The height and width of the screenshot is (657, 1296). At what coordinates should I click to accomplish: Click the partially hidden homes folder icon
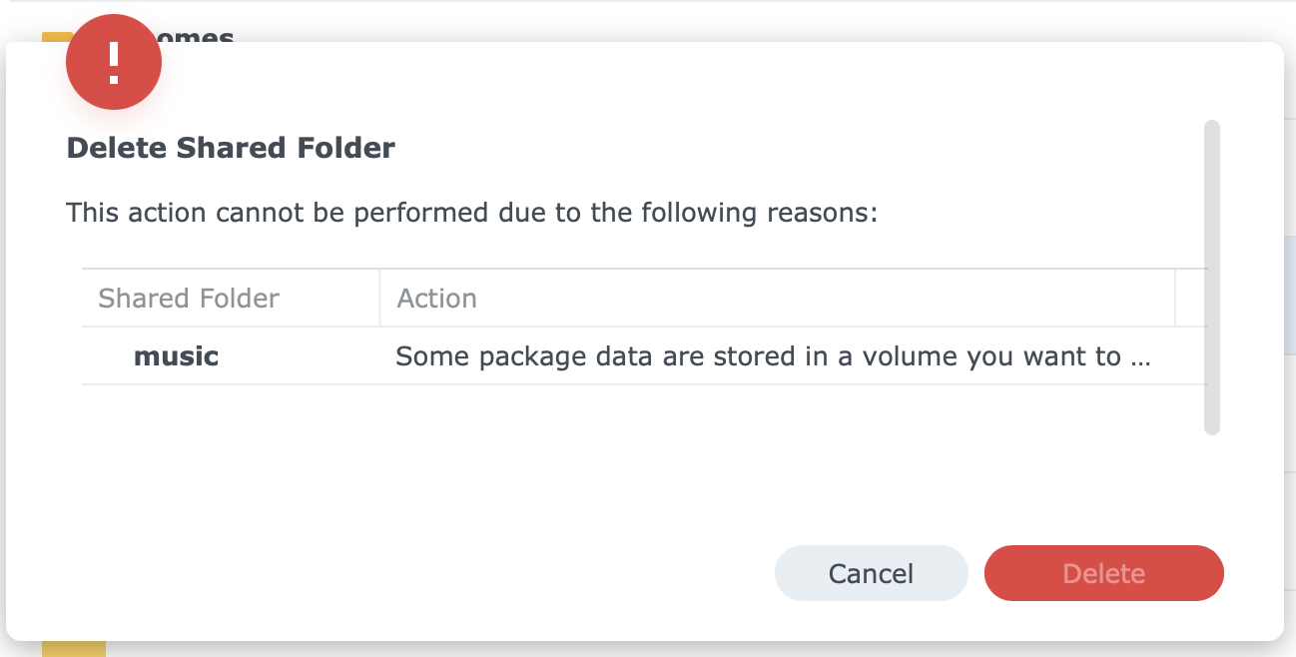point(56,37)
